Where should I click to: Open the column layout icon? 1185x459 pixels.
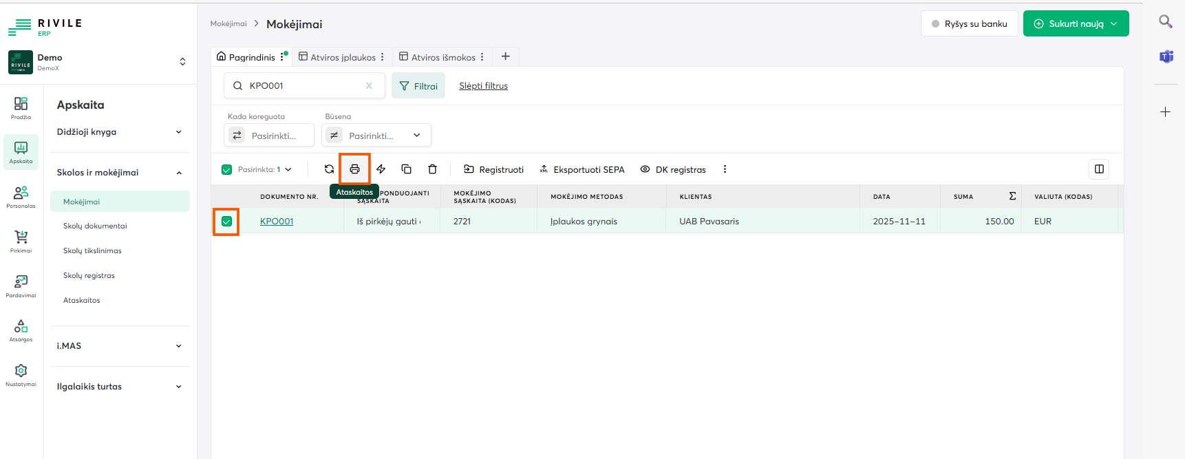(x=1099, y=169)
